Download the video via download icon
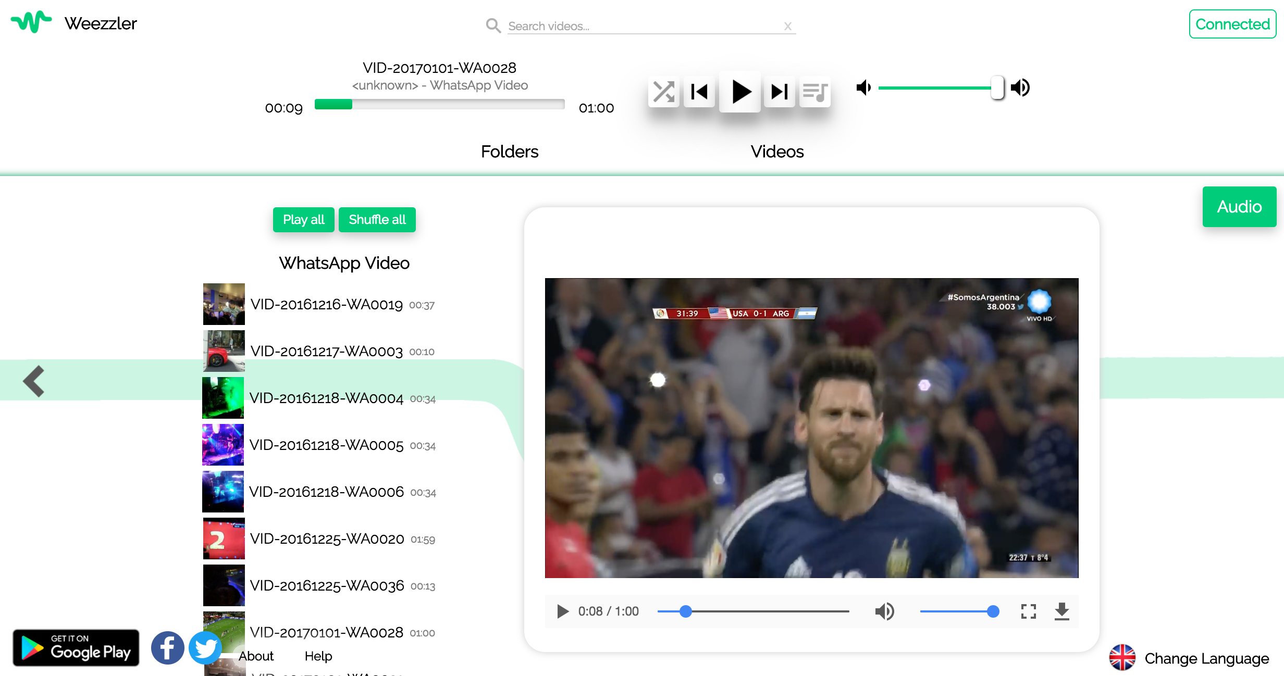Viewport: 1284px width, 676px height. [1061, 611]
